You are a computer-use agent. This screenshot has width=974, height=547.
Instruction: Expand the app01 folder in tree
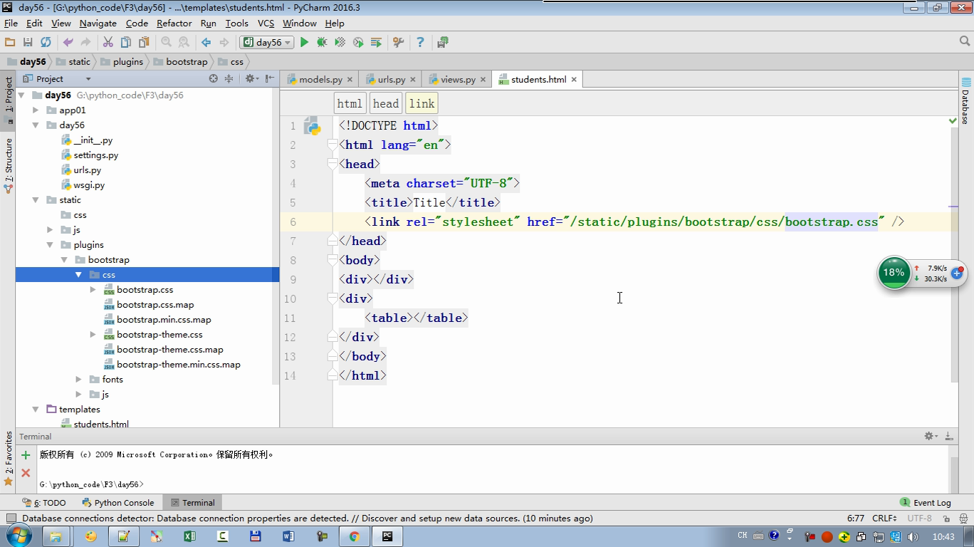[x=36, y=110]
